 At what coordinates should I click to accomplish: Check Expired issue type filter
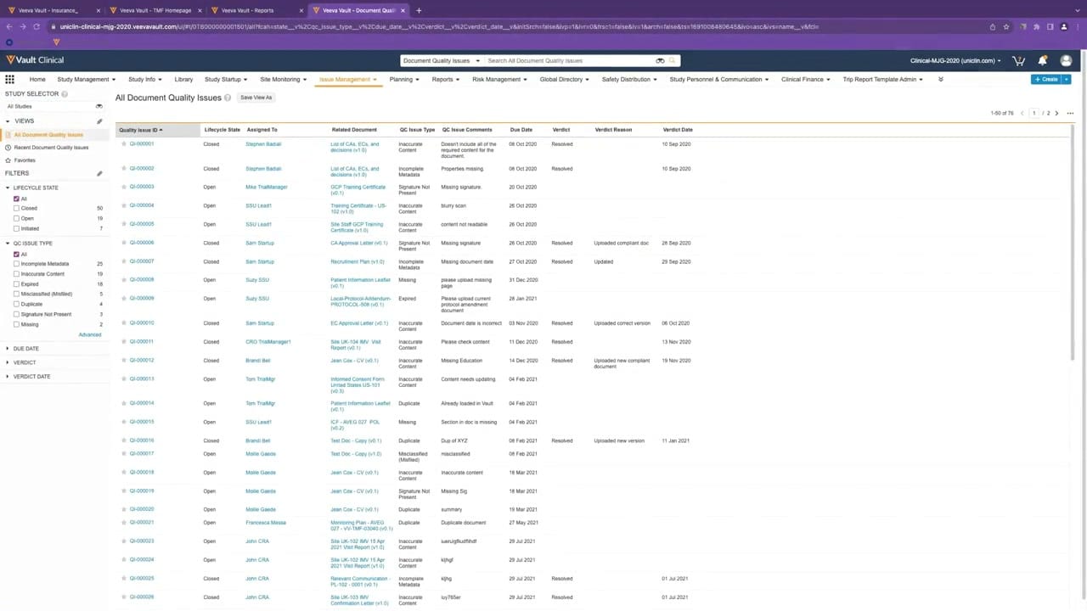tap(16, 284)
